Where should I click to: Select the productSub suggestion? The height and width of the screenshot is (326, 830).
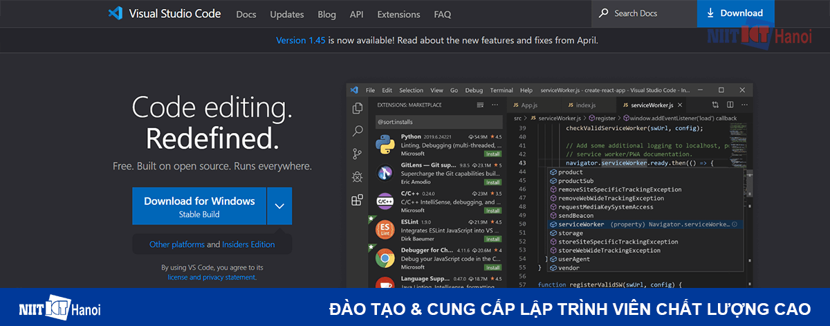(x=645, y=181)
